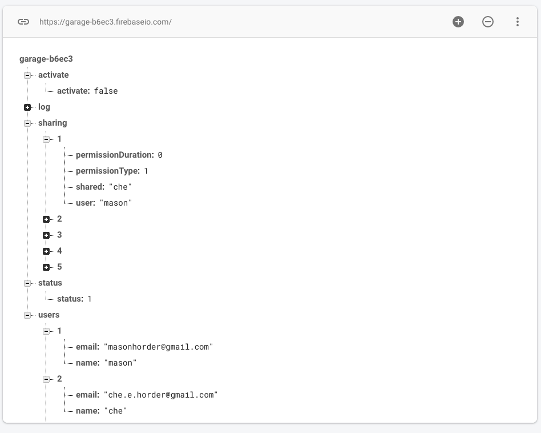Collapse users entry 2

[x=46, y=379]
